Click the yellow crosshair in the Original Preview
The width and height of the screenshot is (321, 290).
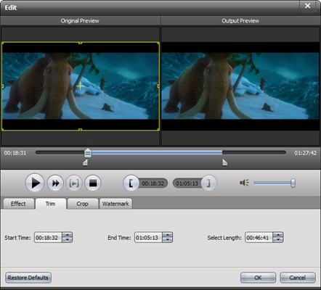(x=80, y=86)
